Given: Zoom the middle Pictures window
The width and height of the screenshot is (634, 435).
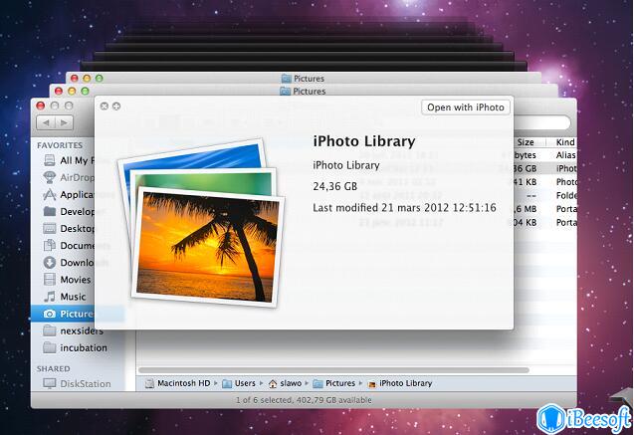Looking at the screenshot, I should (85, 92).
